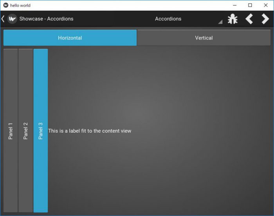Select the Horizontal toggle button

(70, 38)
